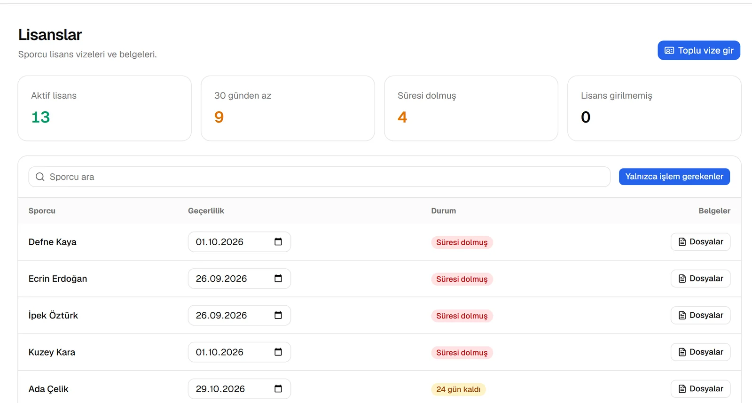This screenshot has height=403, width=752.
Task: Open Dosyalar for İpek Öztürk
Action: point(700,315)
